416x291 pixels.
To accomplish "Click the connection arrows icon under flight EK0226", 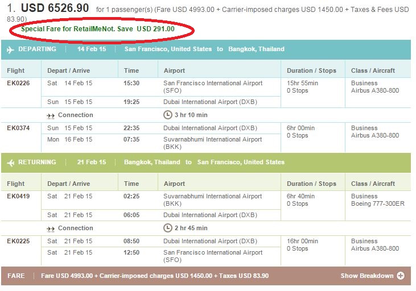I will (51, 115).
